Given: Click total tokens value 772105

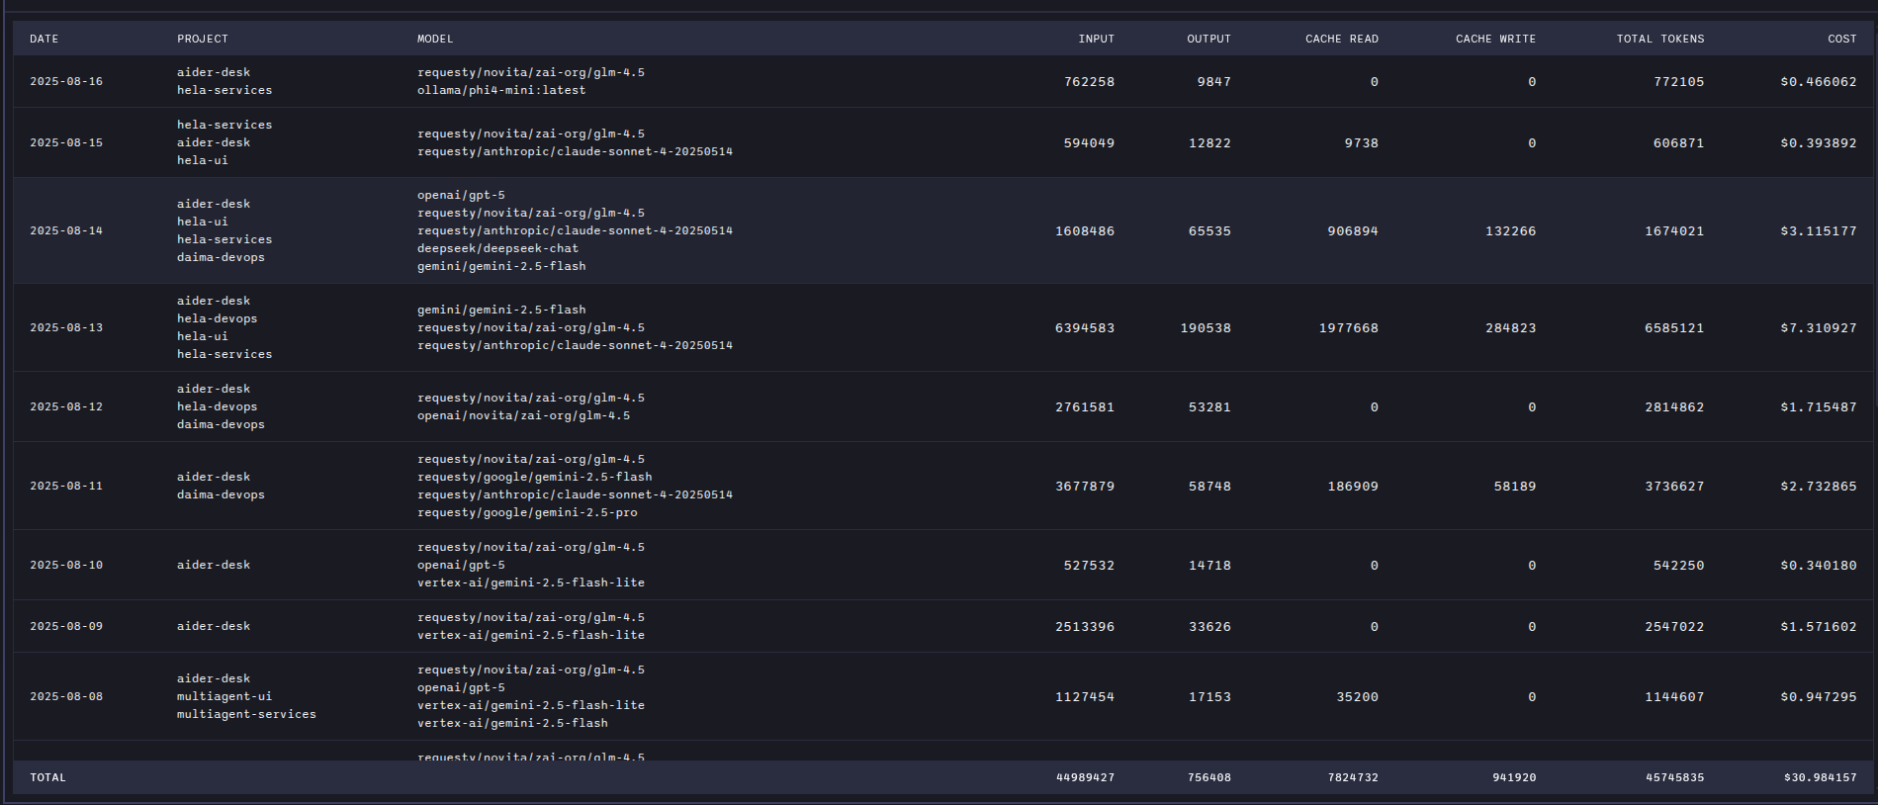Looking at the screenshot, I should click(1678, 81).
